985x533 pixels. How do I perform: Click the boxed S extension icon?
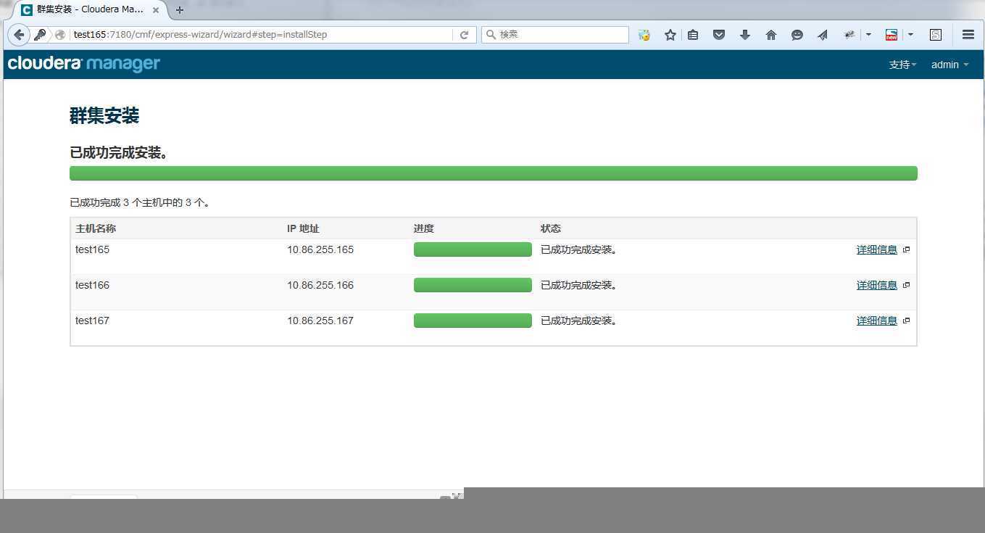936,34
